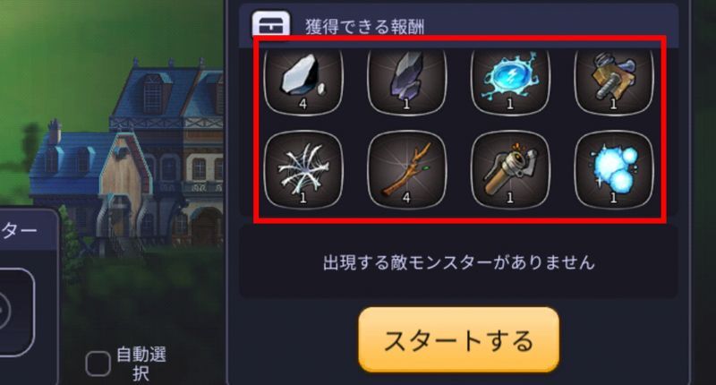Tap the bolt and wood plank reward

pos(614,80)
